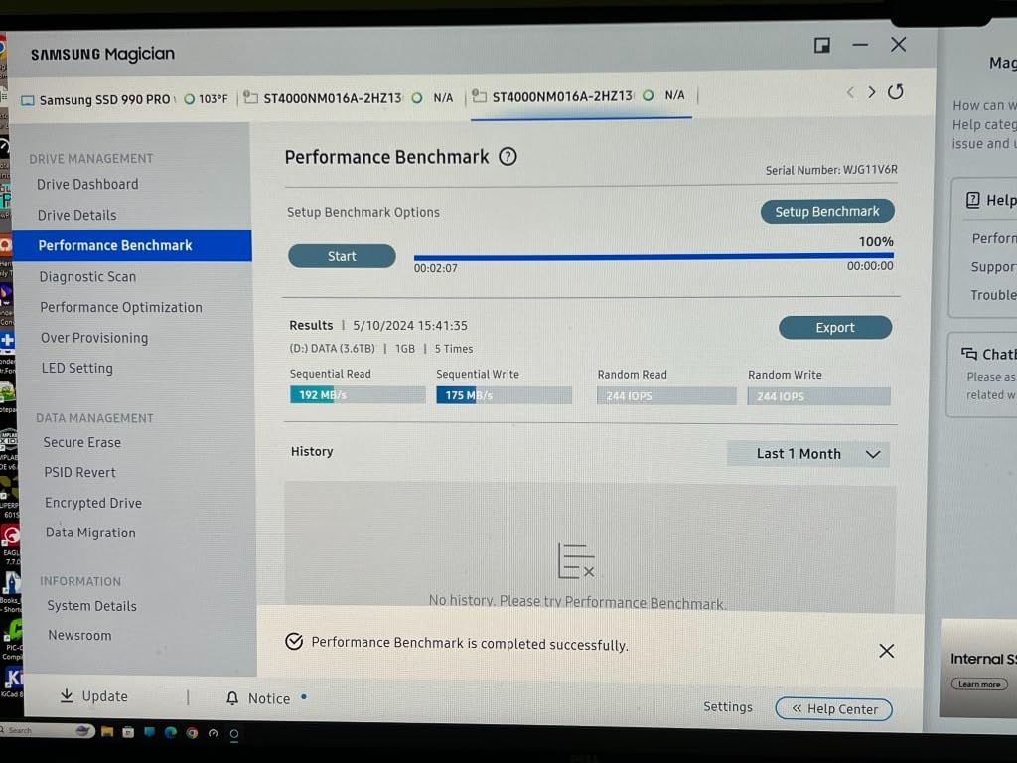The image size is (1017, 763).
Task: Select Performance Benchmark in the sidebar
Action: click(132, 246)
